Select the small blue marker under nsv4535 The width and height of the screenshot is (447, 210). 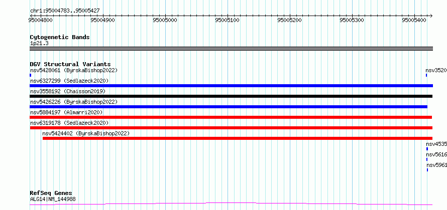click(427, 149)
